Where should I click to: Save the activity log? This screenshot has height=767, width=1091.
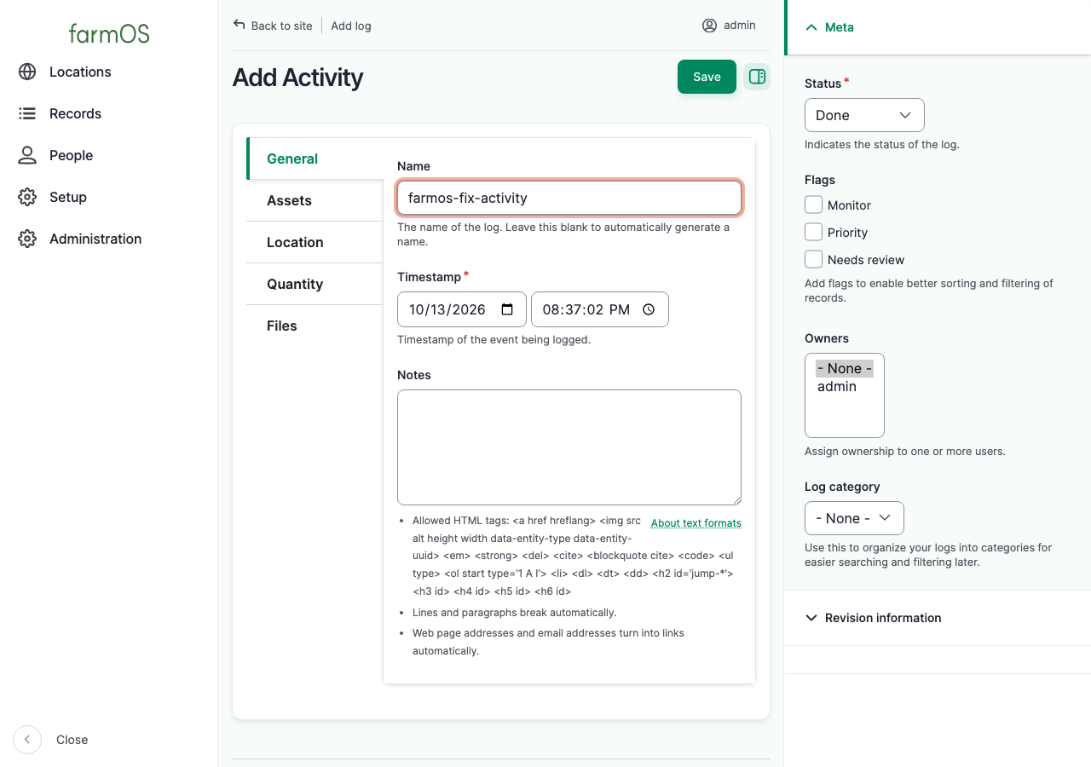tap(707, 77)
